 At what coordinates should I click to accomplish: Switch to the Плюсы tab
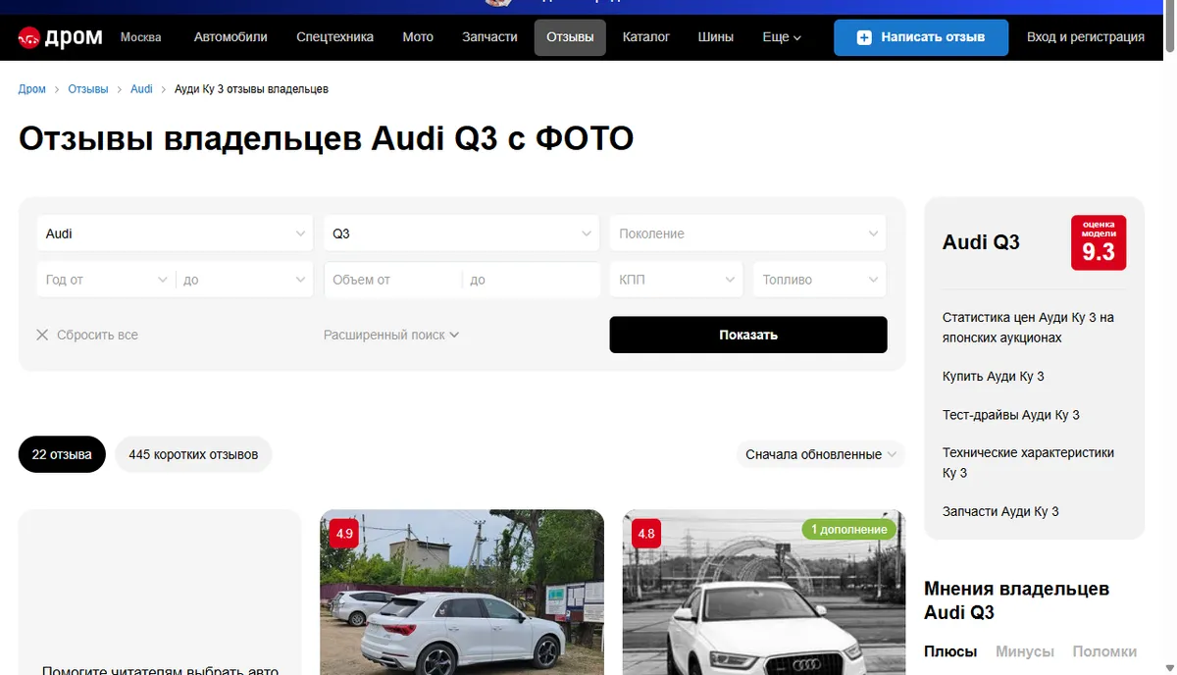pyautogui.click(x=950, y=651)
